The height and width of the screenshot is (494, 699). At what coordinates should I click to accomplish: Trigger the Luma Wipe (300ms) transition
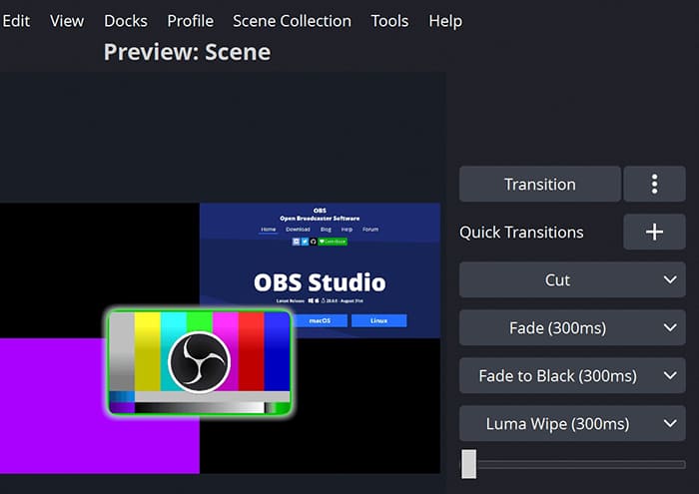(x=557, y=423)
